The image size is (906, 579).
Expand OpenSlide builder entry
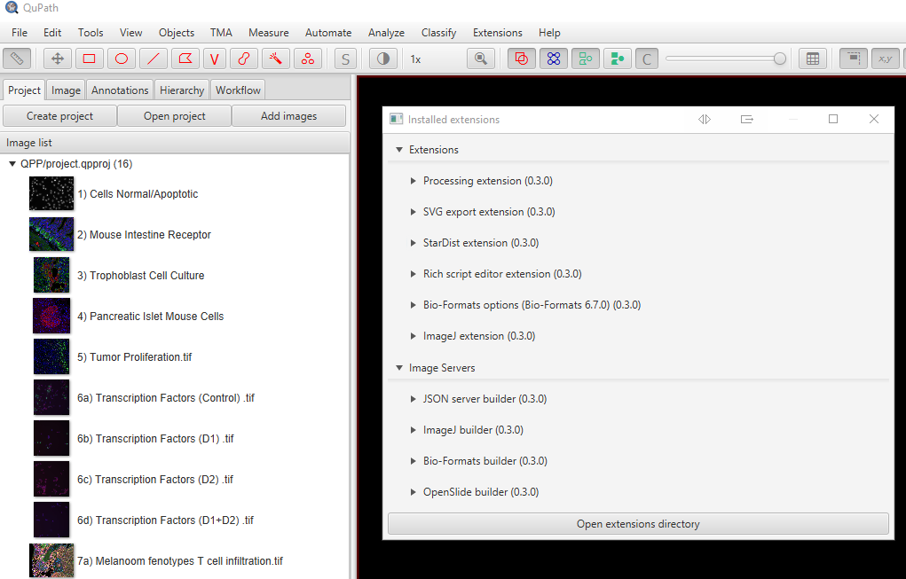point(414,492)
